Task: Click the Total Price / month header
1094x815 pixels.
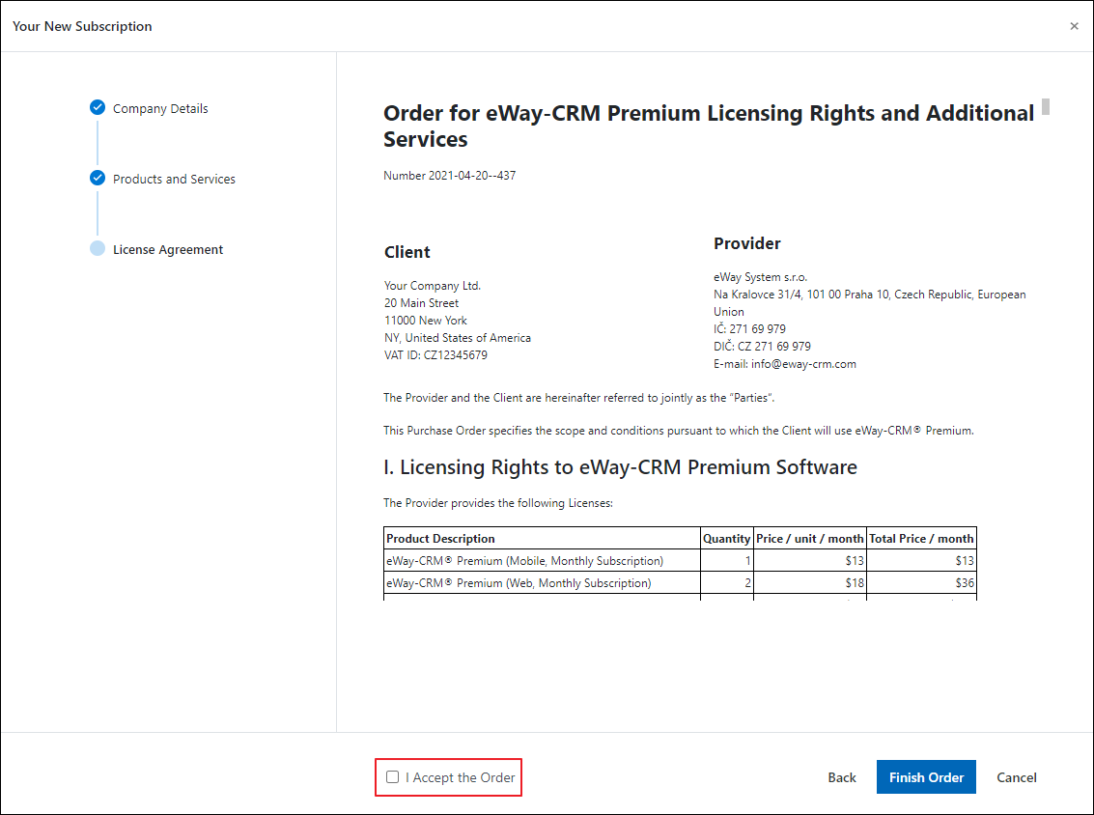Action: point(921,538)
